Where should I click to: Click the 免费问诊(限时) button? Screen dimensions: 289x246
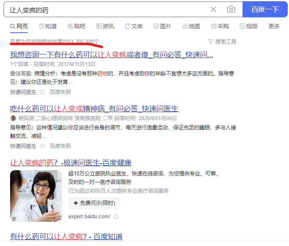tap(94, 203)
